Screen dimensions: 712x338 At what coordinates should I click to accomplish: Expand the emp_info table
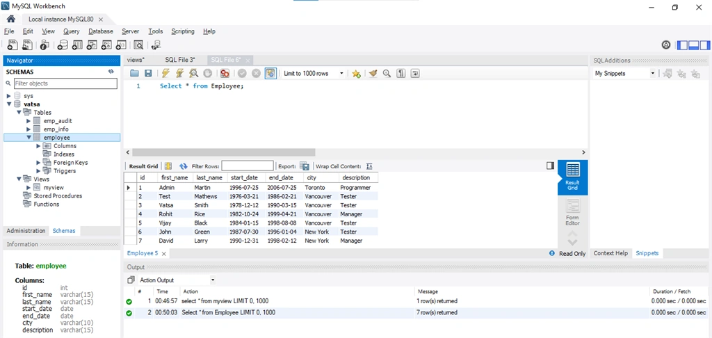[28, 129]
